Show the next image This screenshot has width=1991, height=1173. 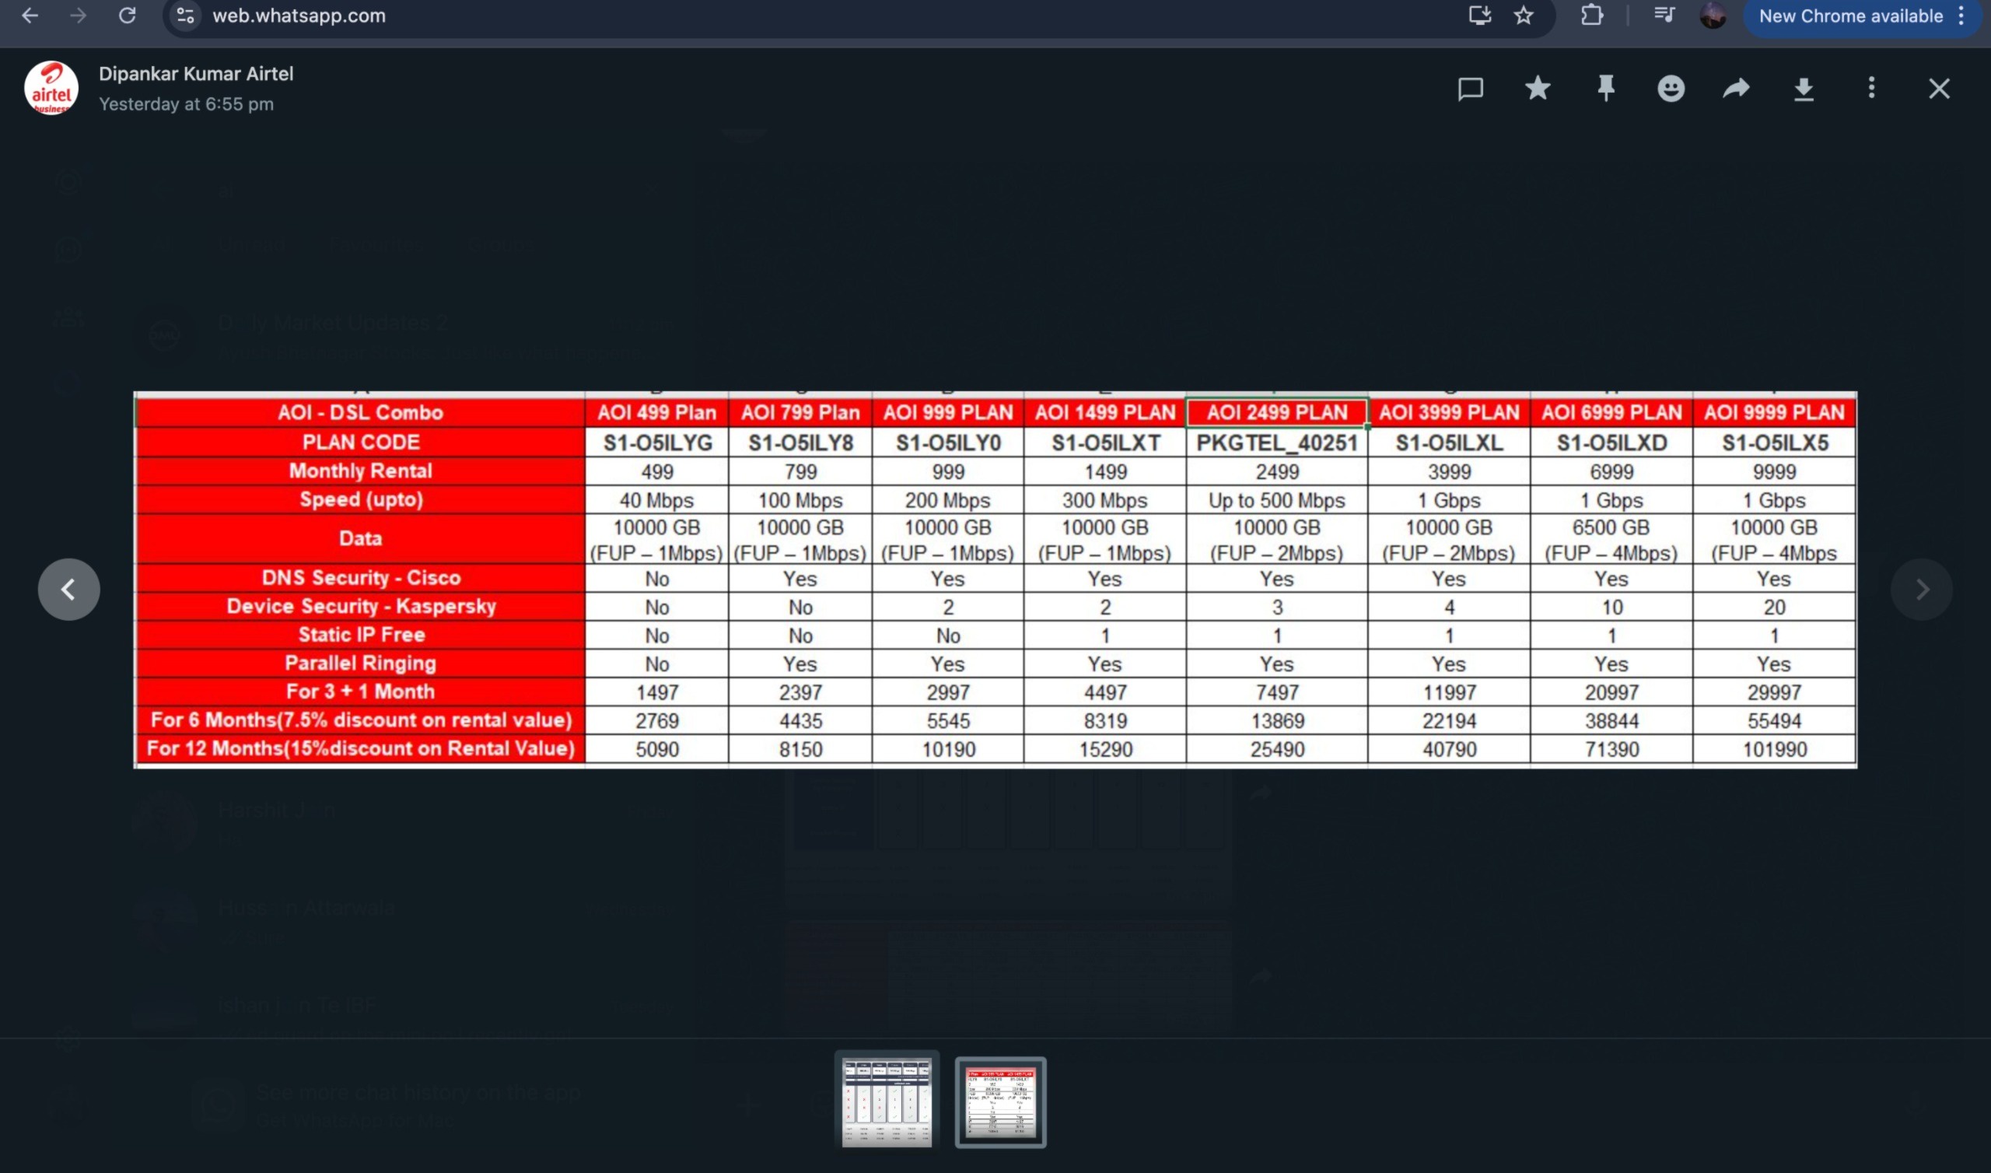pos(1922,590)
